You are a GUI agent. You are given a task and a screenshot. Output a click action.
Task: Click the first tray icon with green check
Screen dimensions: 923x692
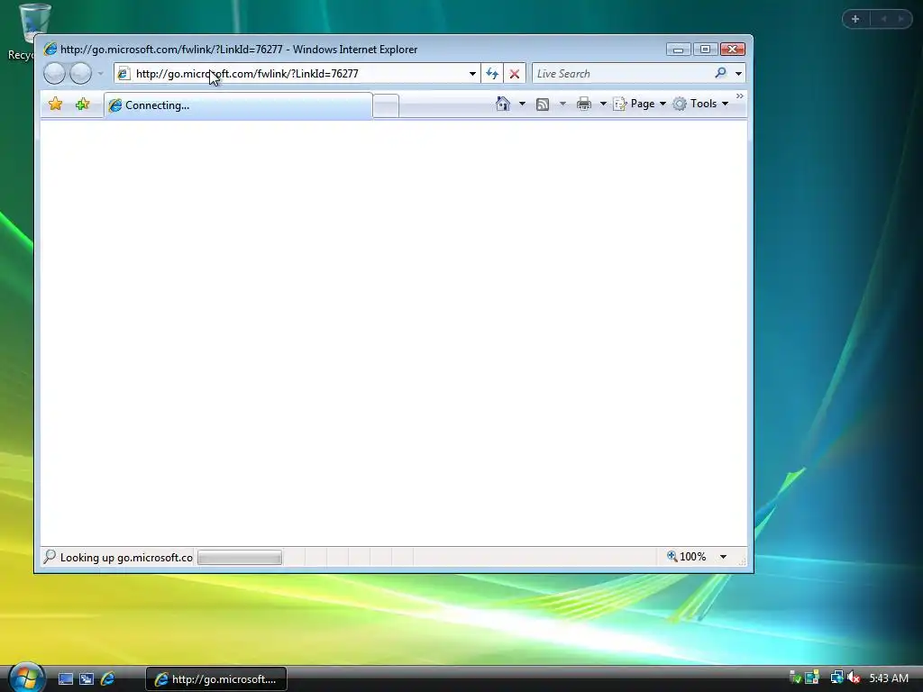coord(795,678)
